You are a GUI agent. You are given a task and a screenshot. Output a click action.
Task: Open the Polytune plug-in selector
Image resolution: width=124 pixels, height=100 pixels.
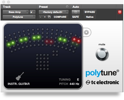tap(19, 17)
